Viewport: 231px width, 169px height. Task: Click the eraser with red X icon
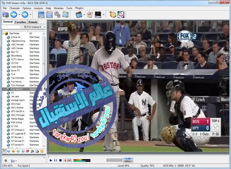(x=90, y=15)
